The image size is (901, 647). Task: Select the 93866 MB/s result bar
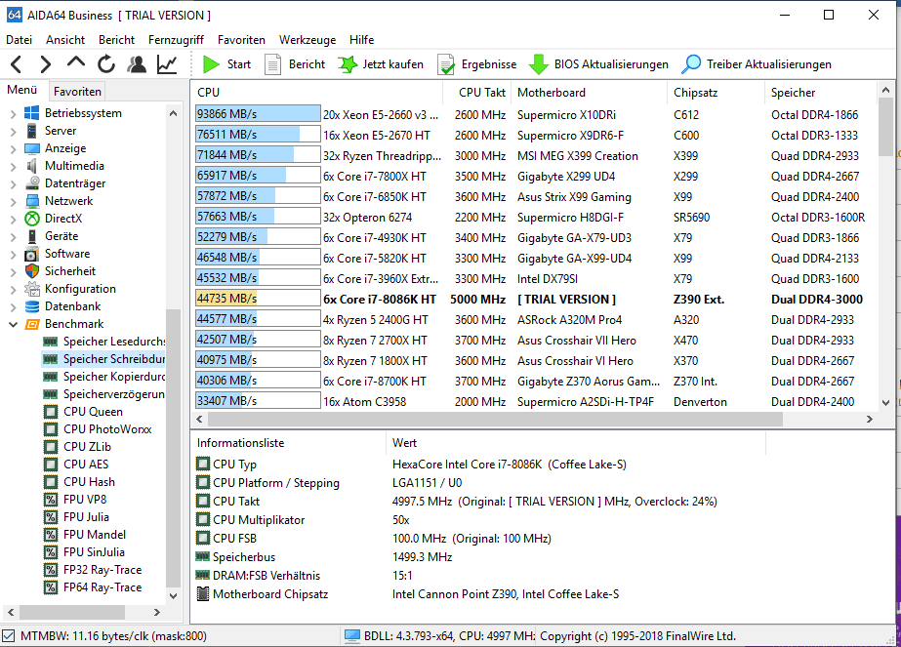tap(258, 114)
